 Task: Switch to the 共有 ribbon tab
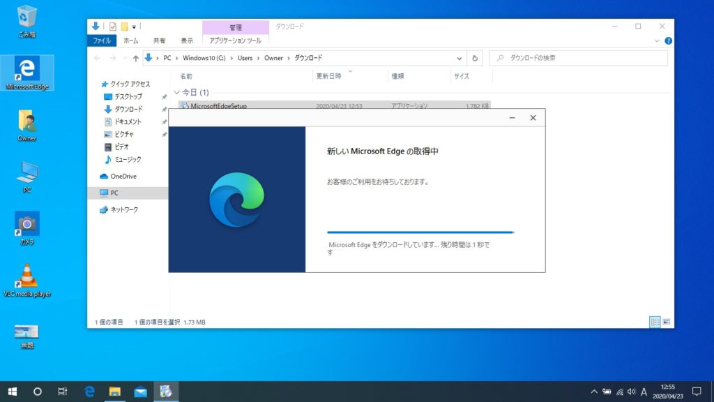159,40
